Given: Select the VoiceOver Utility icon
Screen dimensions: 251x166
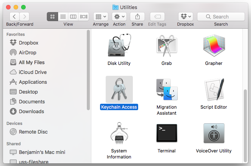Looking at the screenshot, I should point(214,133).
